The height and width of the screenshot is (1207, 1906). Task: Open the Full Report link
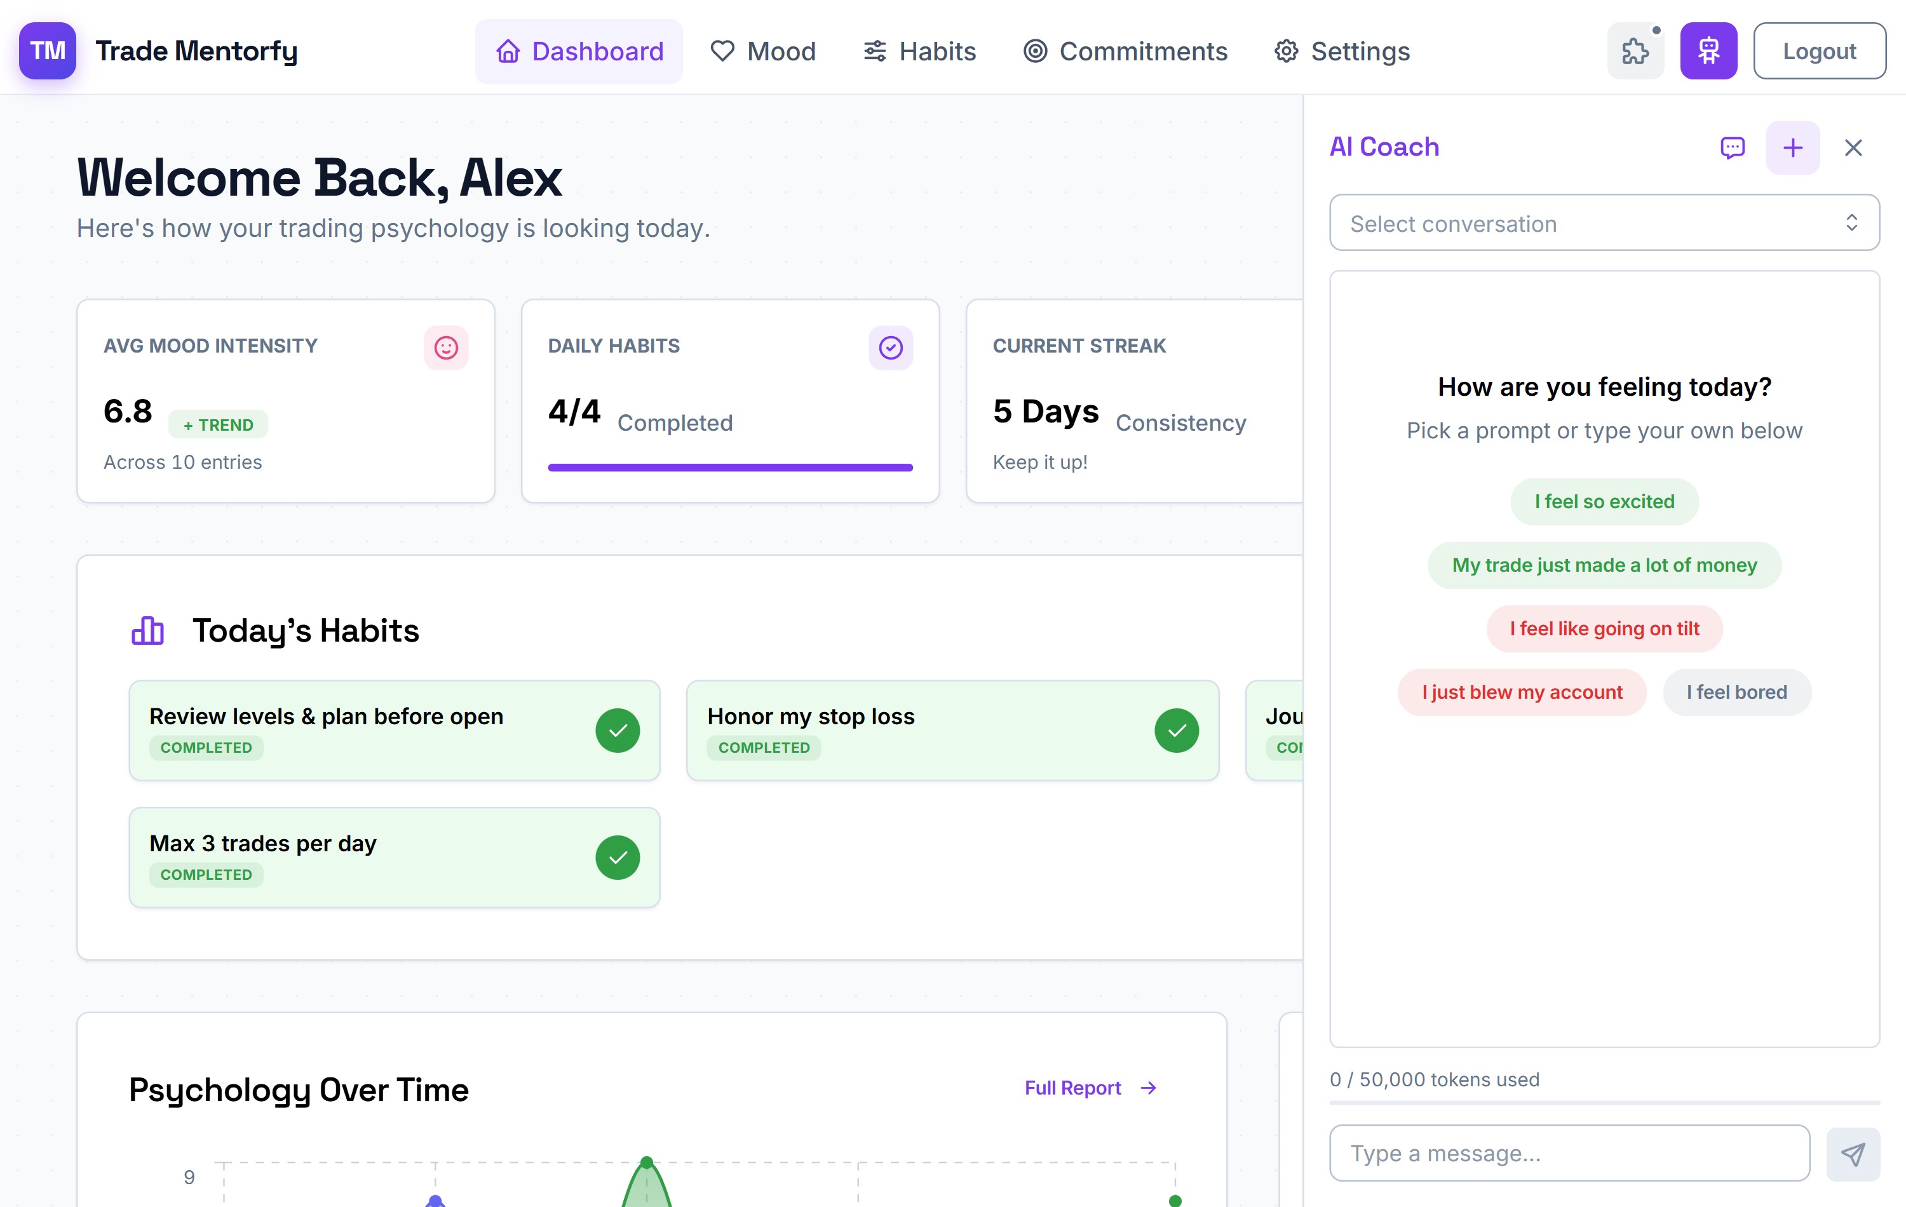click(x=1091, y=1088)
